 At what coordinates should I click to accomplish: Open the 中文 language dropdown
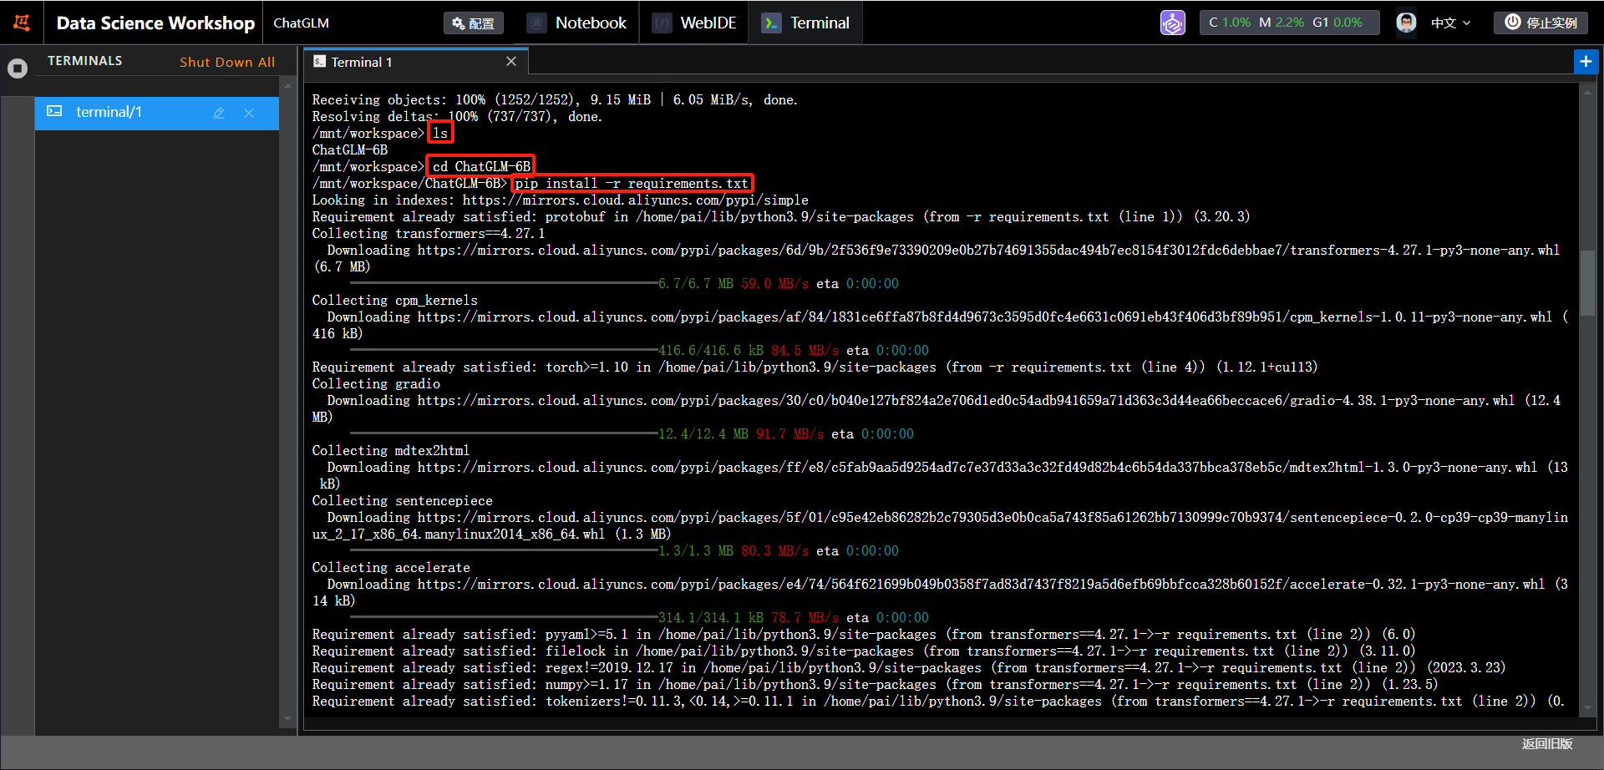tap(1450, 23)
